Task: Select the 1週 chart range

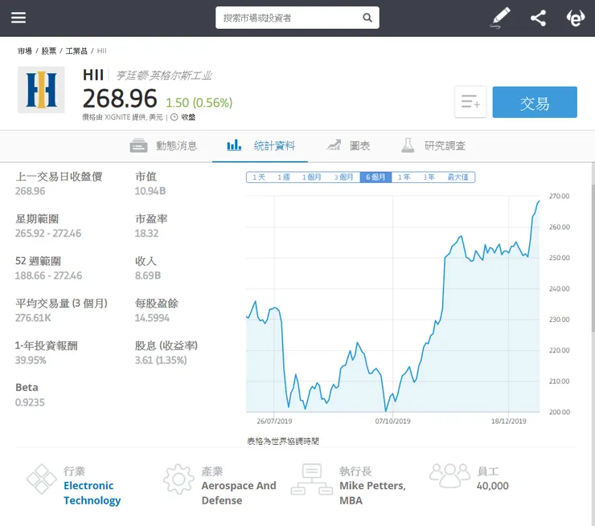Action: (284, 177)
